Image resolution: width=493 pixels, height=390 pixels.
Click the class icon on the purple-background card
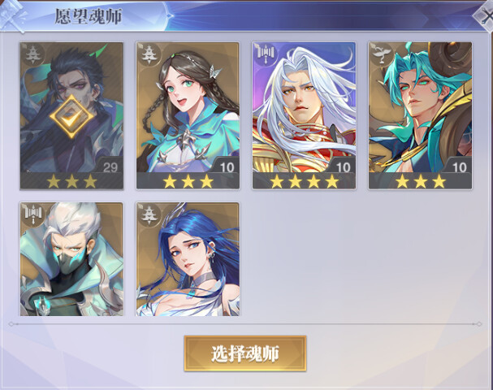(266, 54)
